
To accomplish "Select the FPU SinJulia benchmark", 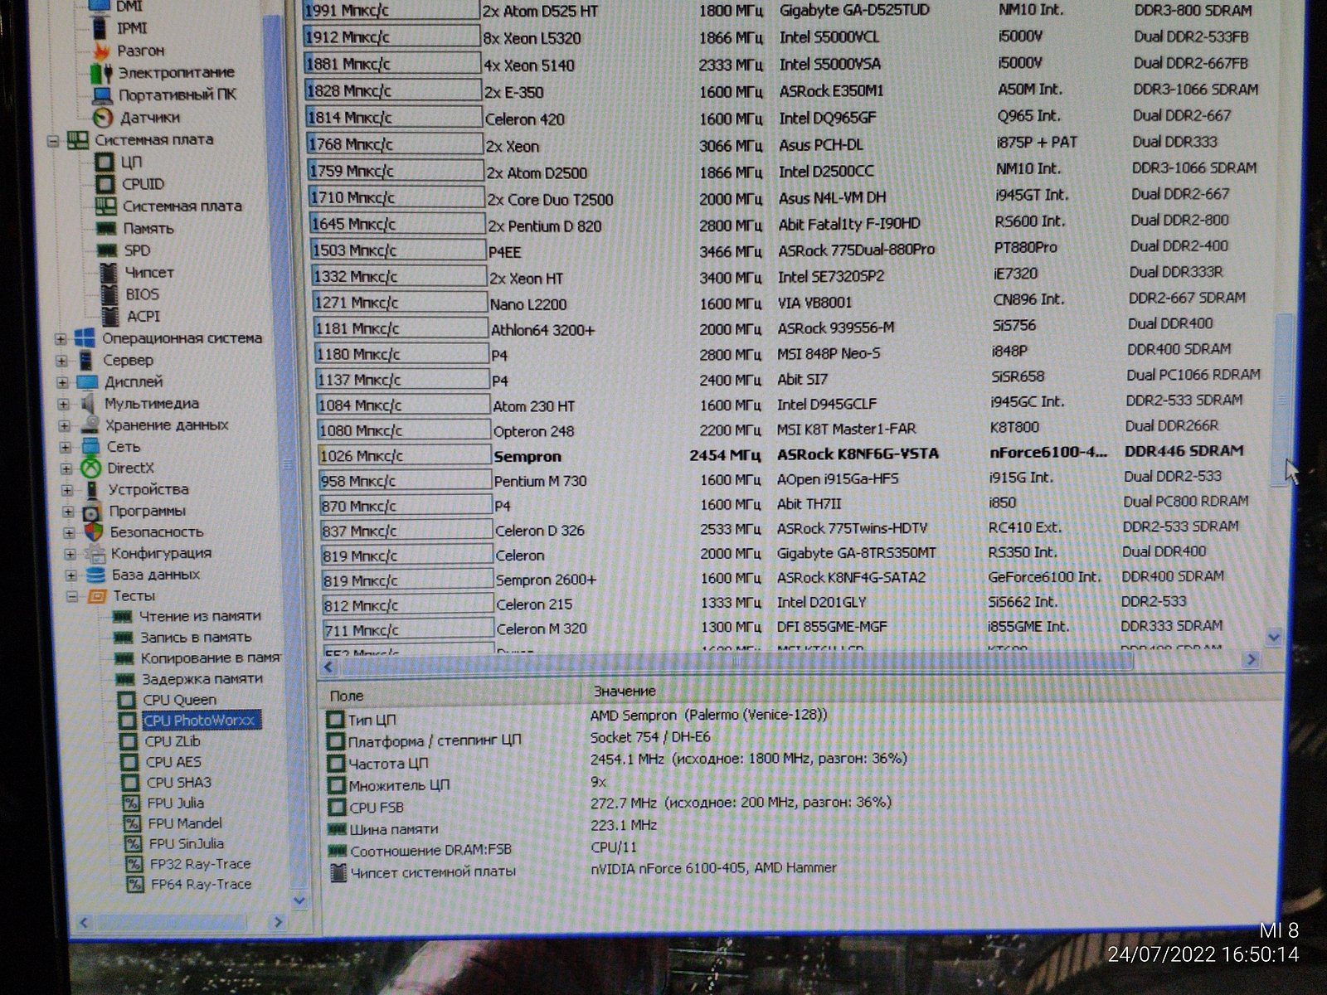I will [x=187, y=844].
